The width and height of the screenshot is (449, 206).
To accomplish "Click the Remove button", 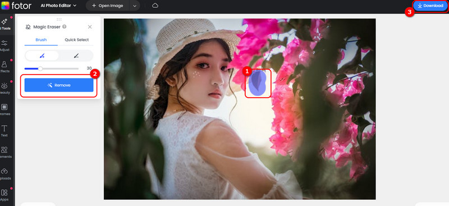I will coord(59,85).
